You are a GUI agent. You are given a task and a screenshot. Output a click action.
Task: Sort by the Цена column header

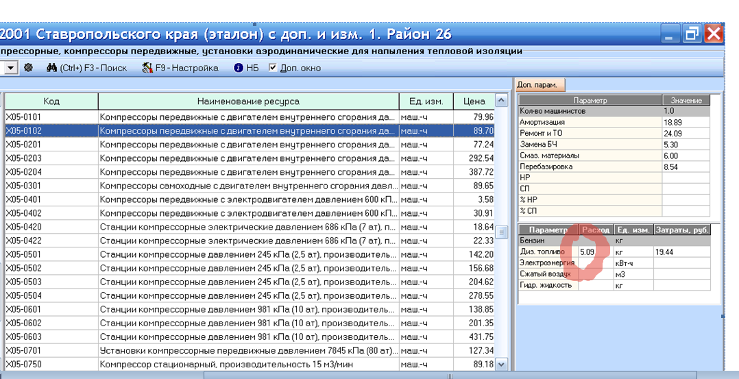(473, 101)
